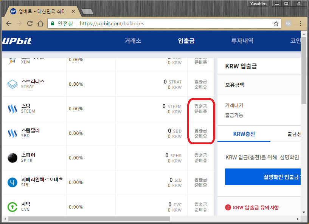Click the horizontal scrollbar thumb

click(x=89, y=219)
